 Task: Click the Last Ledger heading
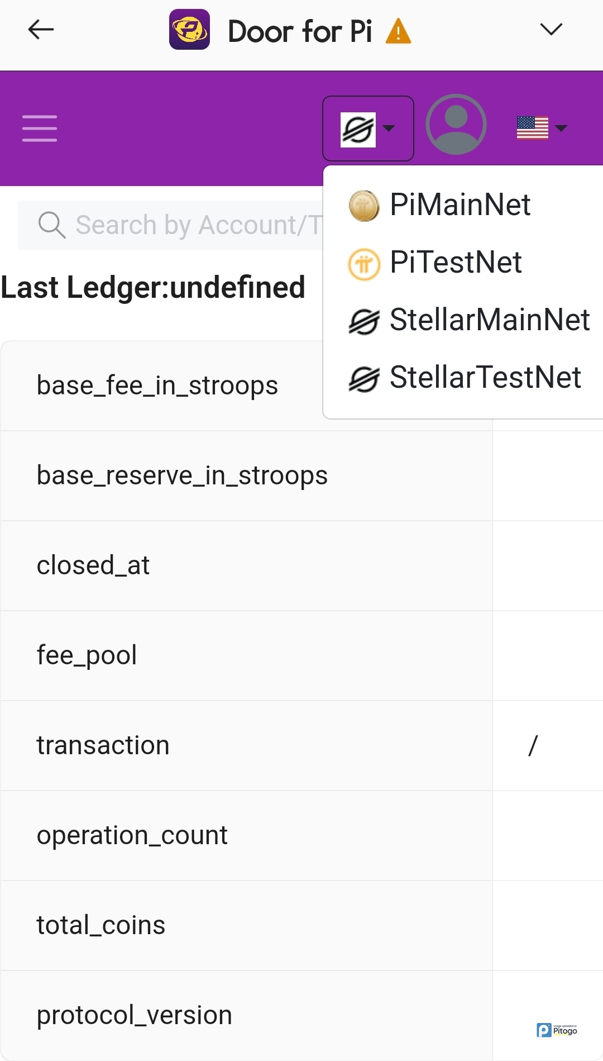tap(153, 287)
